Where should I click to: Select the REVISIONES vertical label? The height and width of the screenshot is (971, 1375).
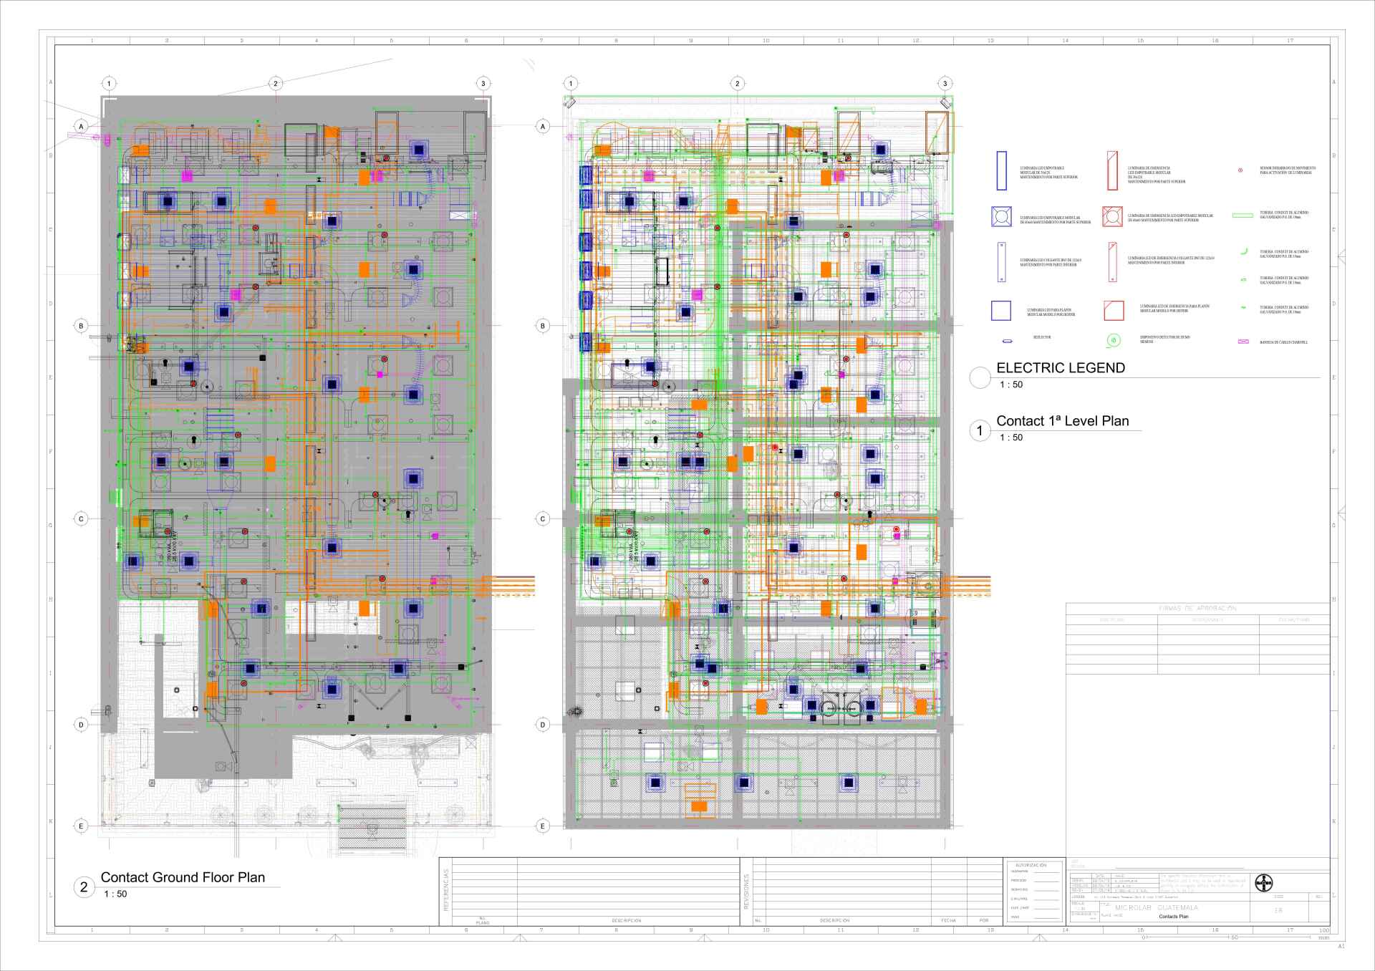tap(746, 892)
